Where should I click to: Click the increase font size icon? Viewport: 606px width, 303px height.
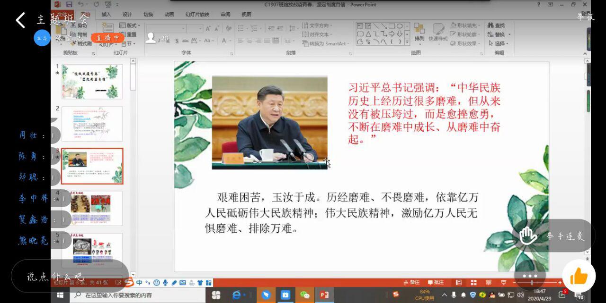[x=208, y=29]
